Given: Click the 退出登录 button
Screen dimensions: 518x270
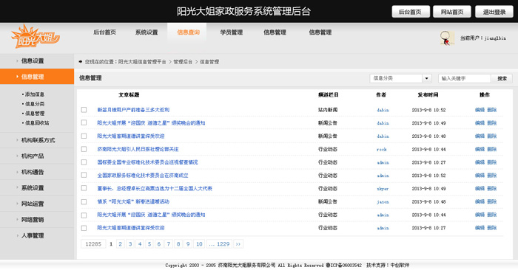Looking at the screenshot, I should 494,12.
